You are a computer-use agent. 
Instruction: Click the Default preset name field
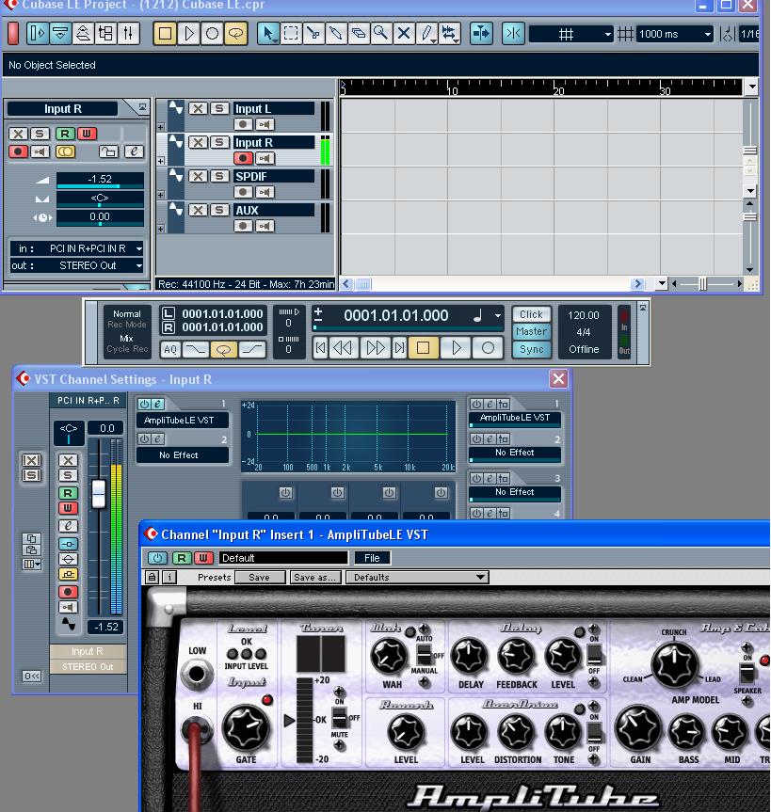pos(283,558)
